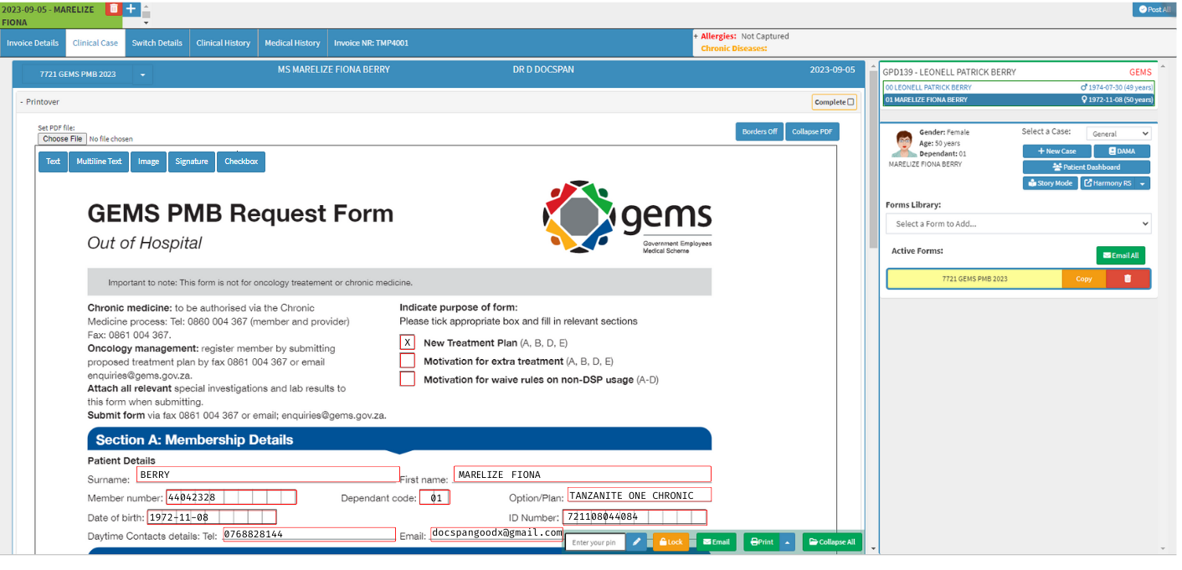Tick Motivation for waive rules on non-DSP checkbox
1182x570 pixels.
[408, 379]
